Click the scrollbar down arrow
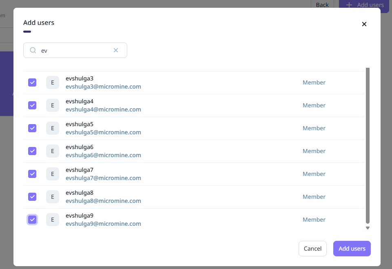Viewport: 392px width, 269px height. 368,228
